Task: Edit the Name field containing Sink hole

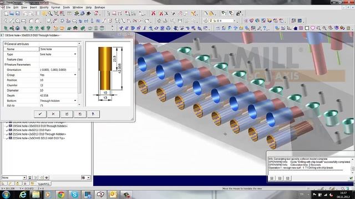Action: tap(58, 49)
